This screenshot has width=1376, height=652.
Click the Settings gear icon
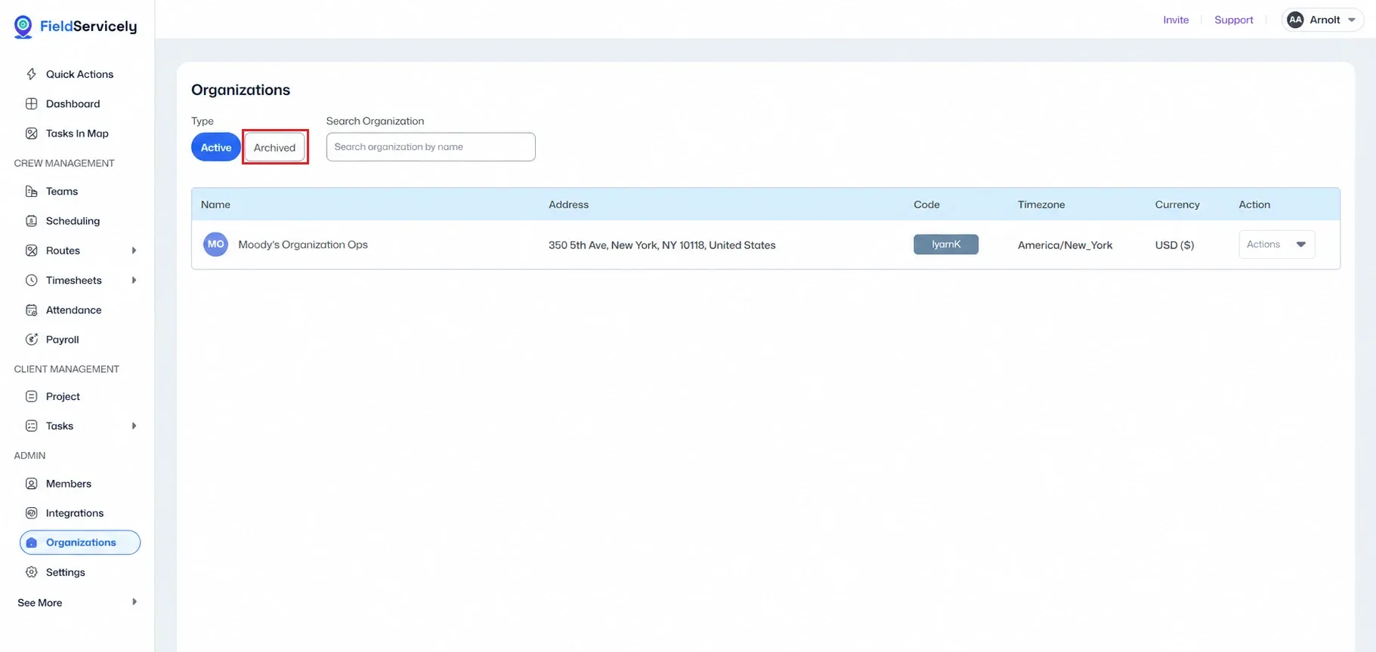[x=31, y=572]
